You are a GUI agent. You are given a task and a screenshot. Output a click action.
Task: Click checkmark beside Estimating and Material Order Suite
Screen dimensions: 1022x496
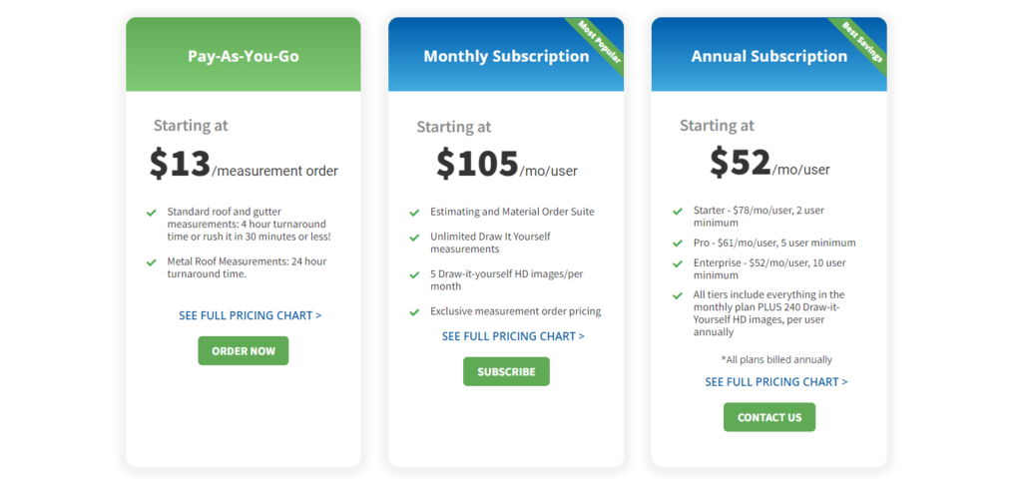coord(414,213)
